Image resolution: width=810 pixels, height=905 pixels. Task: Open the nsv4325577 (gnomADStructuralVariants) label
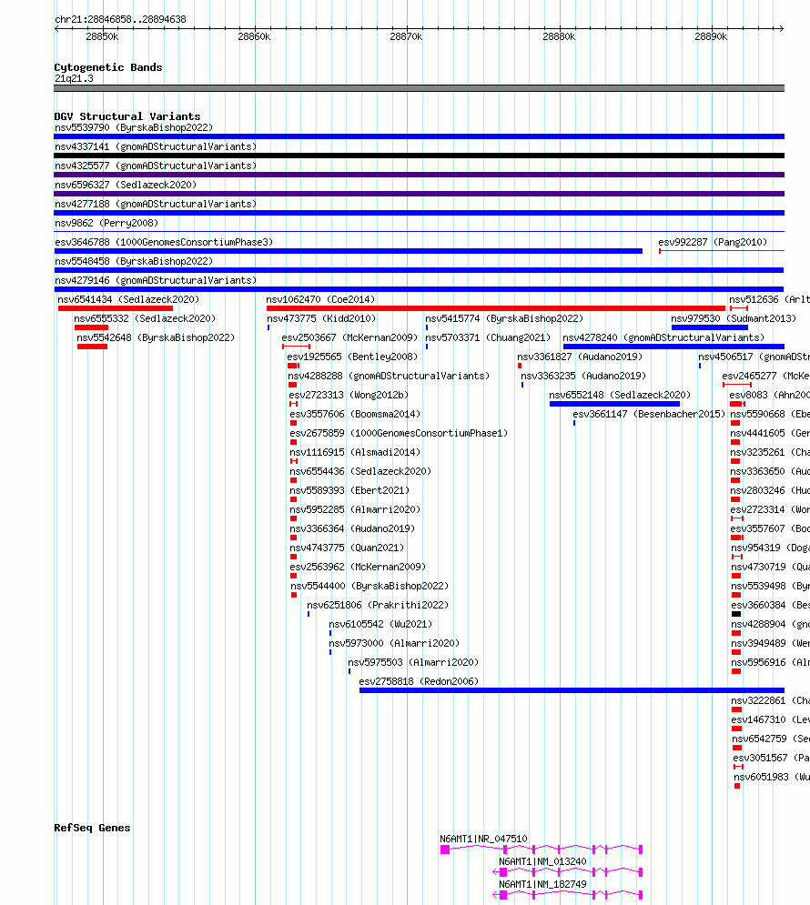pos(156,166)
